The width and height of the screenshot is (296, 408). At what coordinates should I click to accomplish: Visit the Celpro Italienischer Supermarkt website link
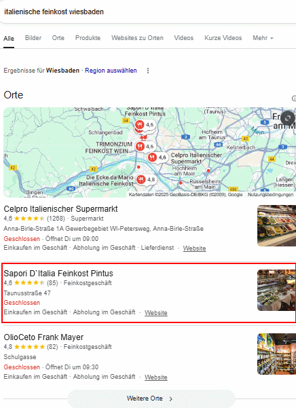point(194,248)
